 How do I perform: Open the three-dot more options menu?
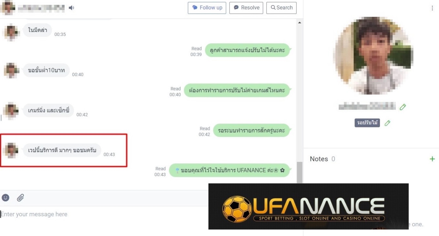[x=432, y=8]
